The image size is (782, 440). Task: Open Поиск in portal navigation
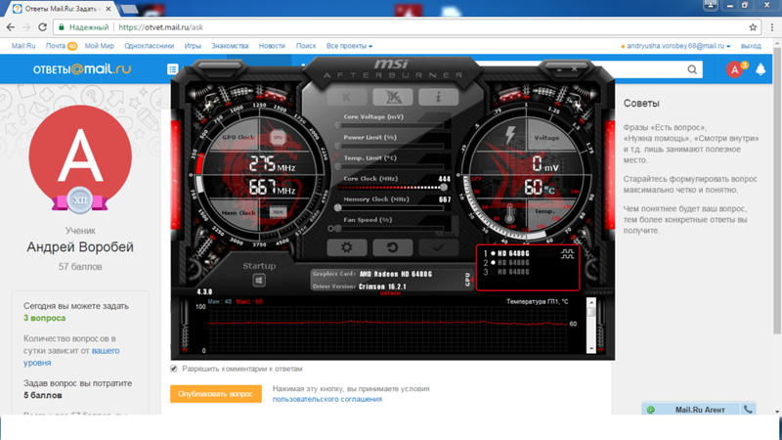click(306, 46)
